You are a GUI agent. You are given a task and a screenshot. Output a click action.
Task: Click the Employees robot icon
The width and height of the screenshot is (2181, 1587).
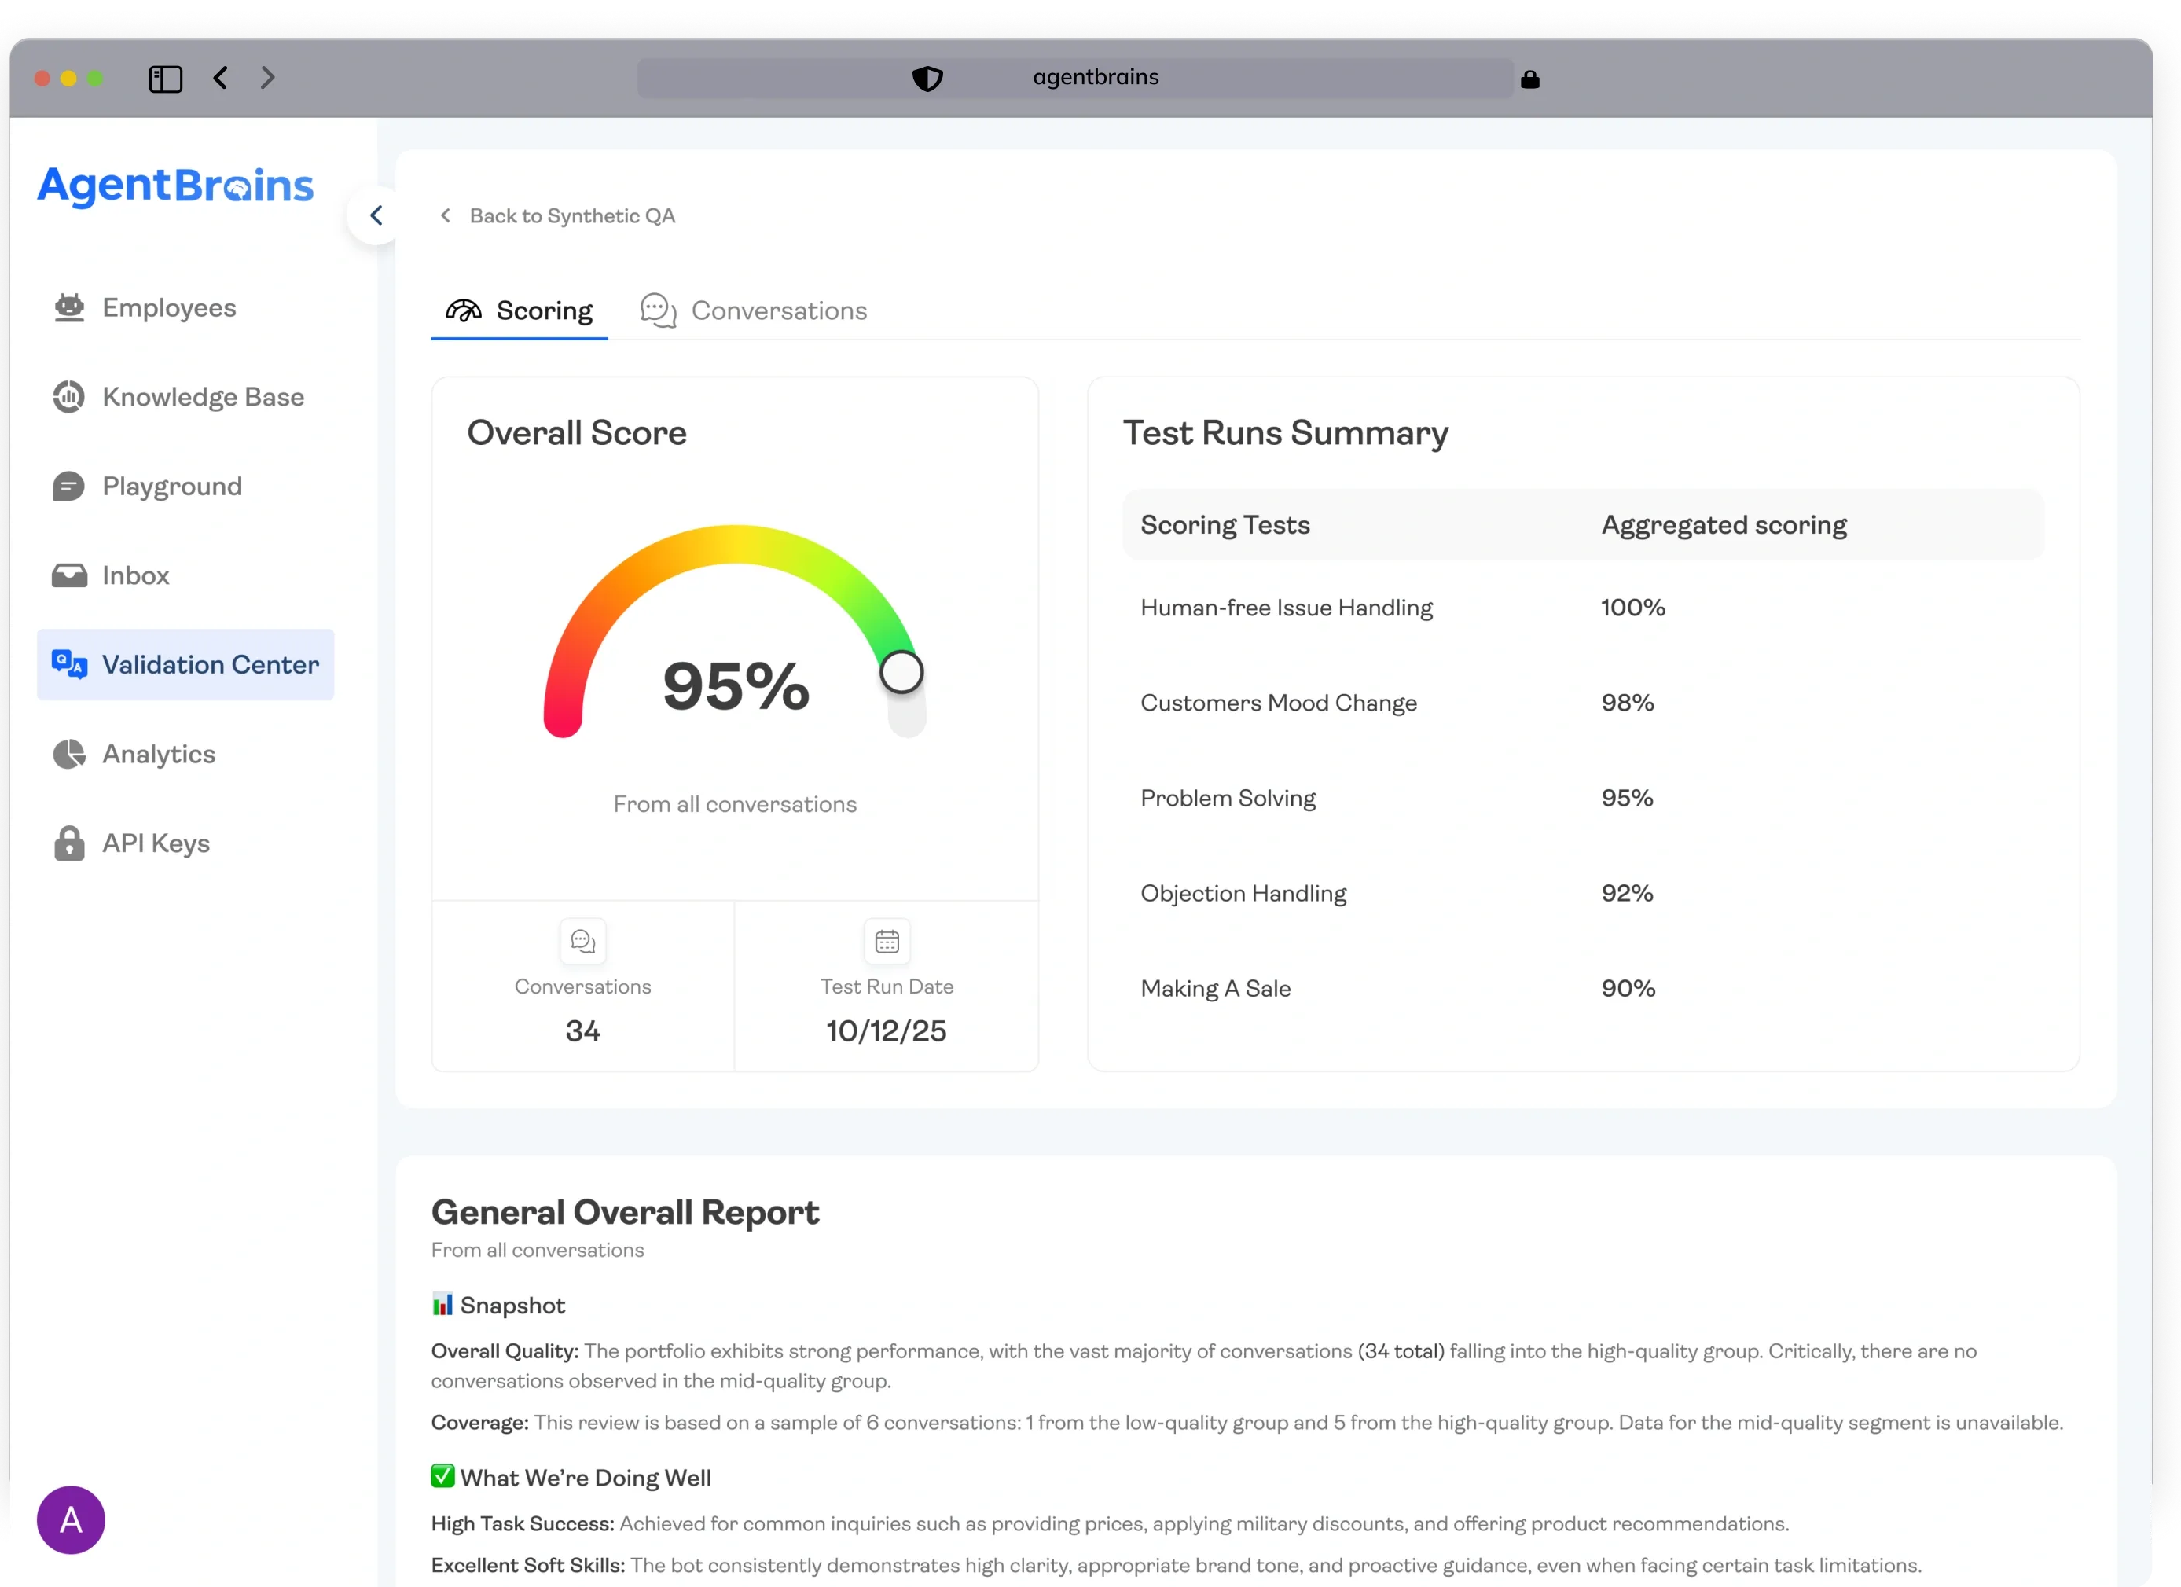(68, 308)
